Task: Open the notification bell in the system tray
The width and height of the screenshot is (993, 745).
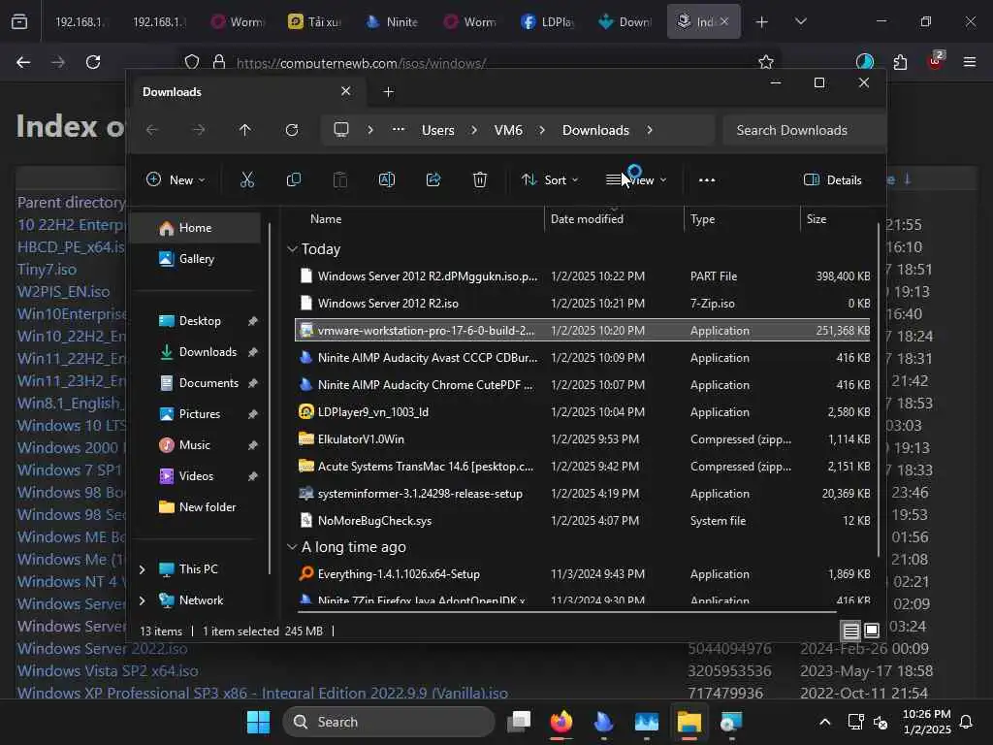Action: 967,722
